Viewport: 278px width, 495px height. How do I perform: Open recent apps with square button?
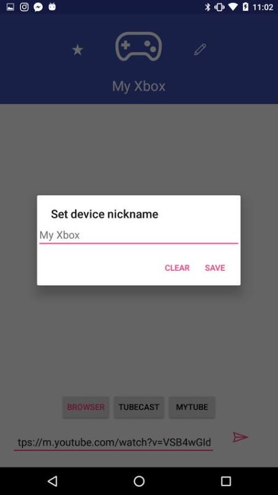(226, 481)
